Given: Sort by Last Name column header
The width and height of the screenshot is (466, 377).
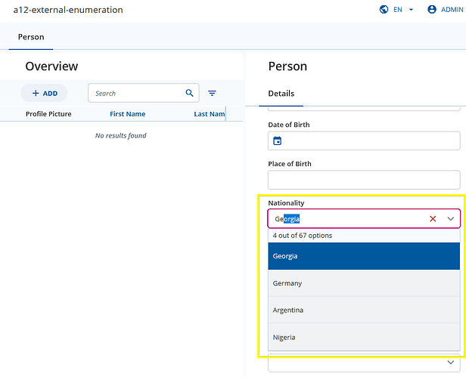Looking at the screenshot, I should coord(210,114).
